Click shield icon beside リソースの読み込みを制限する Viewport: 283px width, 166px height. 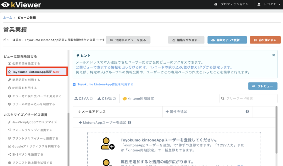9,104
